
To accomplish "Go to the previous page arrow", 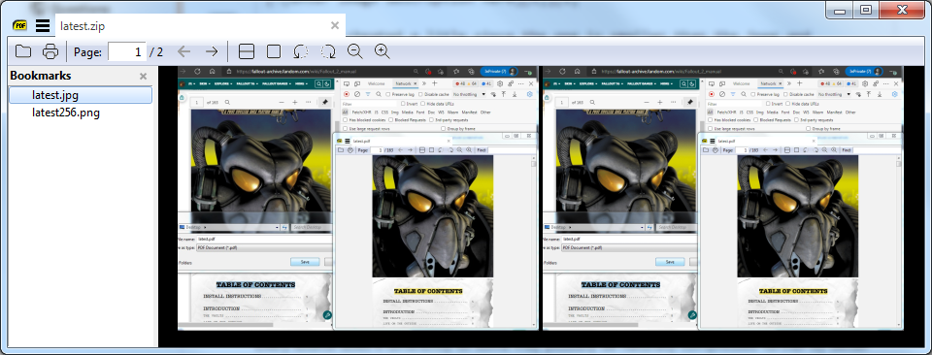I will point(184,51).
